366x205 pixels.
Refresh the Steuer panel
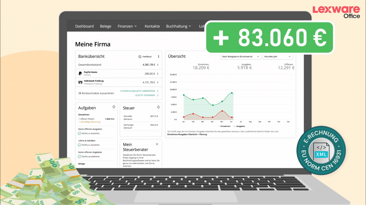pyautogui.click(x=158, y=107)
